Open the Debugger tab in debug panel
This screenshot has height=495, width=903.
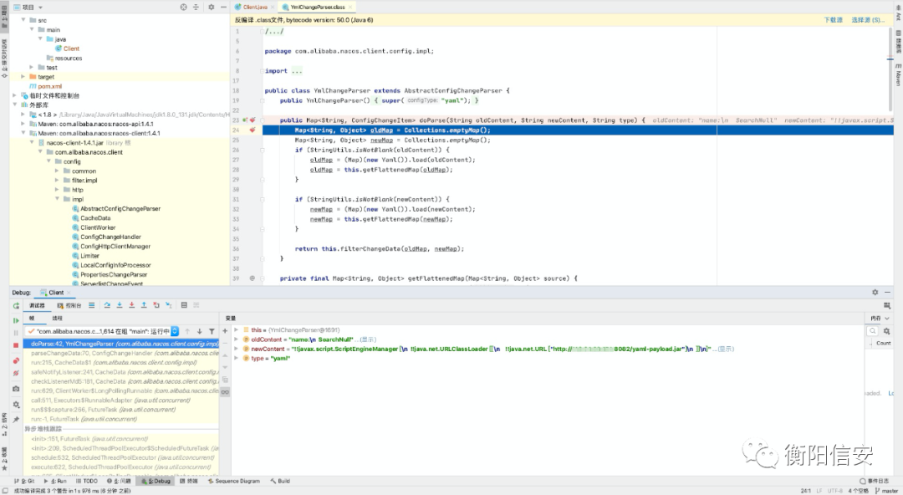coord(37,305)
